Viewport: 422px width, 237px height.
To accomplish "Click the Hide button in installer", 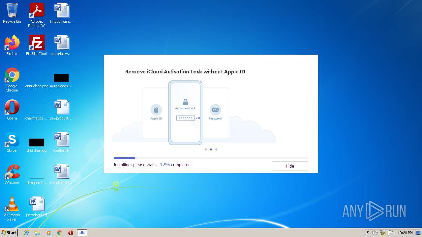I will click(290, 166).
